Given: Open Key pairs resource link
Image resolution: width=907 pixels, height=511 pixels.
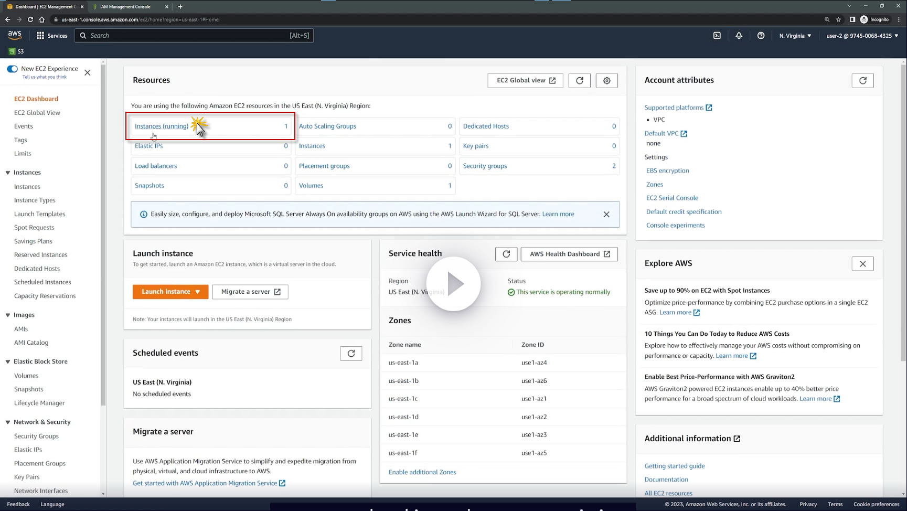Looking at the screenshot, I should tap(476, 146).
